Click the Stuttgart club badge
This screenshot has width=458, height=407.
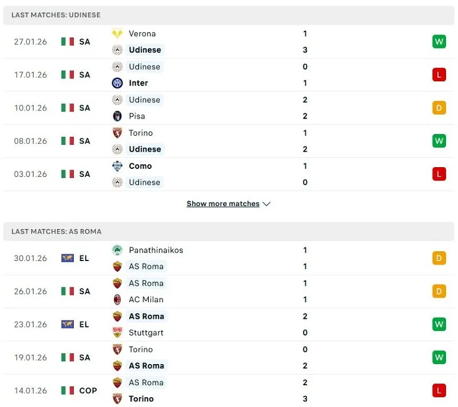118,333
